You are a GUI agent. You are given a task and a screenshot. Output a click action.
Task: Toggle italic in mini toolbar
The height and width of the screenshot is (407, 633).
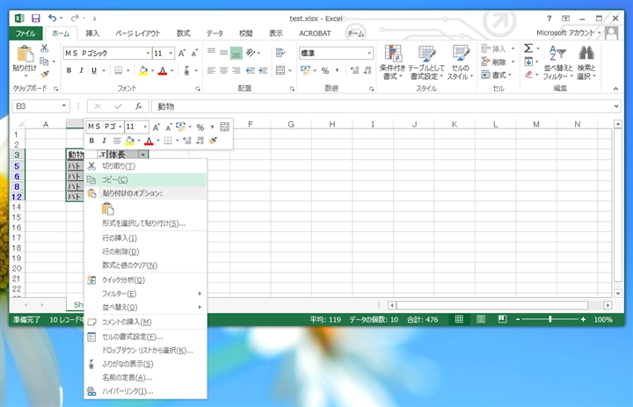click(x=104, y=141)
